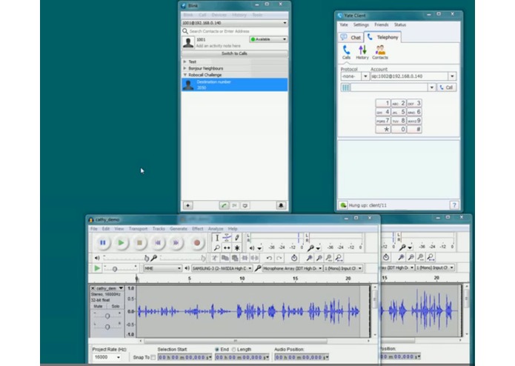Select the End radio button

217,349
